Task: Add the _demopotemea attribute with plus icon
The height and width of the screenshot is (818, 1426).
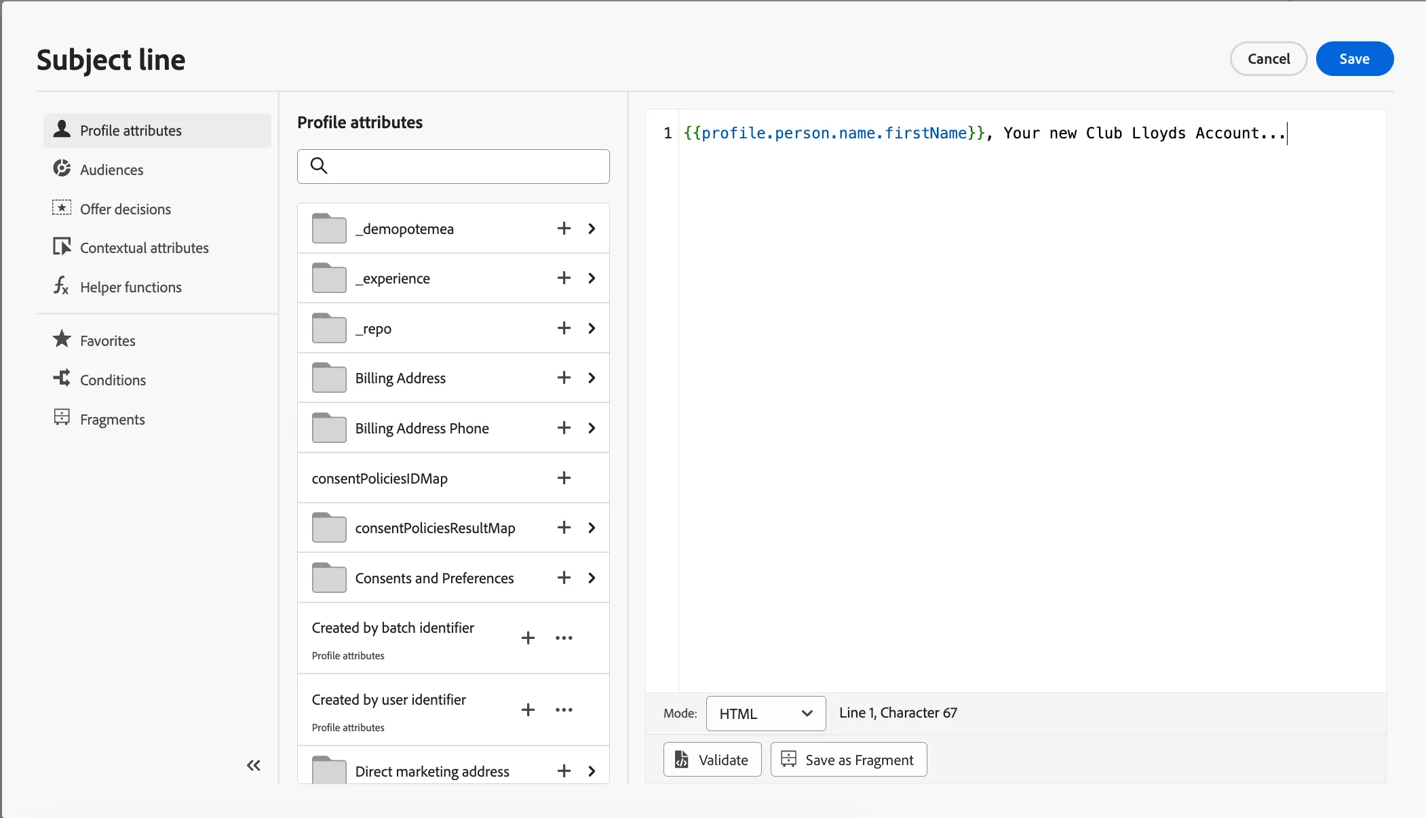Action: tap(564, 229)
